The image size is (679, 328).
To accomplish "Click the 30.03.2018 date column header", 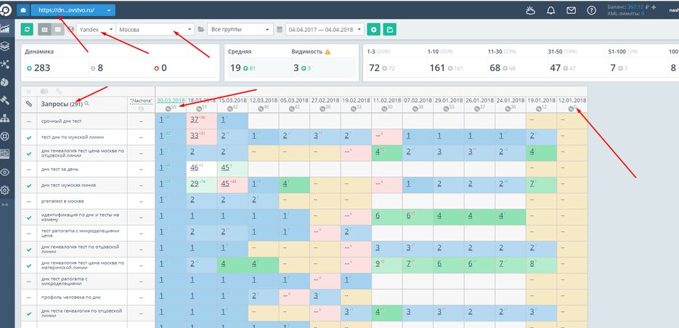I will pyautogui.click(x=171, y=100).
